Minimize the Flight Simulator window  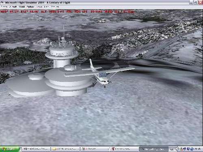click(191, 2)
